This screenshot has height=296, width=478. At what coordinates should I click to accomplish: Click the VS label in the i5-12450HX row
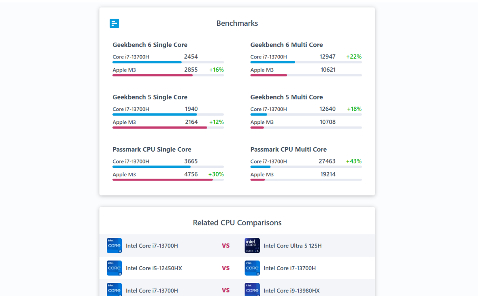(x=226, y=268)
